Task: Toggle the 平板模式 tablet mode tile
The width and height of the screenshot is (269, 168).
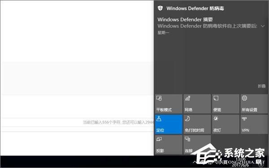Action: (x=169, y=104)
